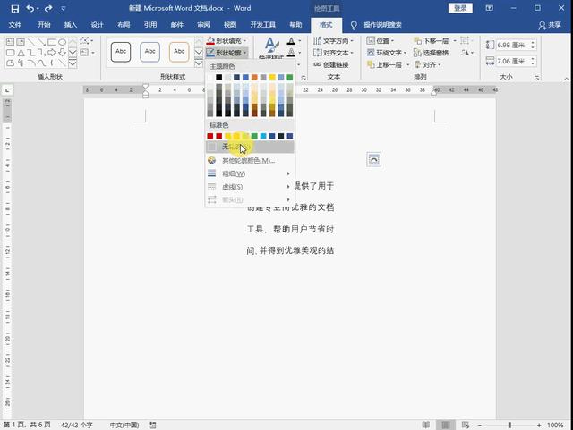Open the 虚线(S) dashes submenu
Image resolution: width=573 pixels, height=430 pixels.
pos(250,187)
